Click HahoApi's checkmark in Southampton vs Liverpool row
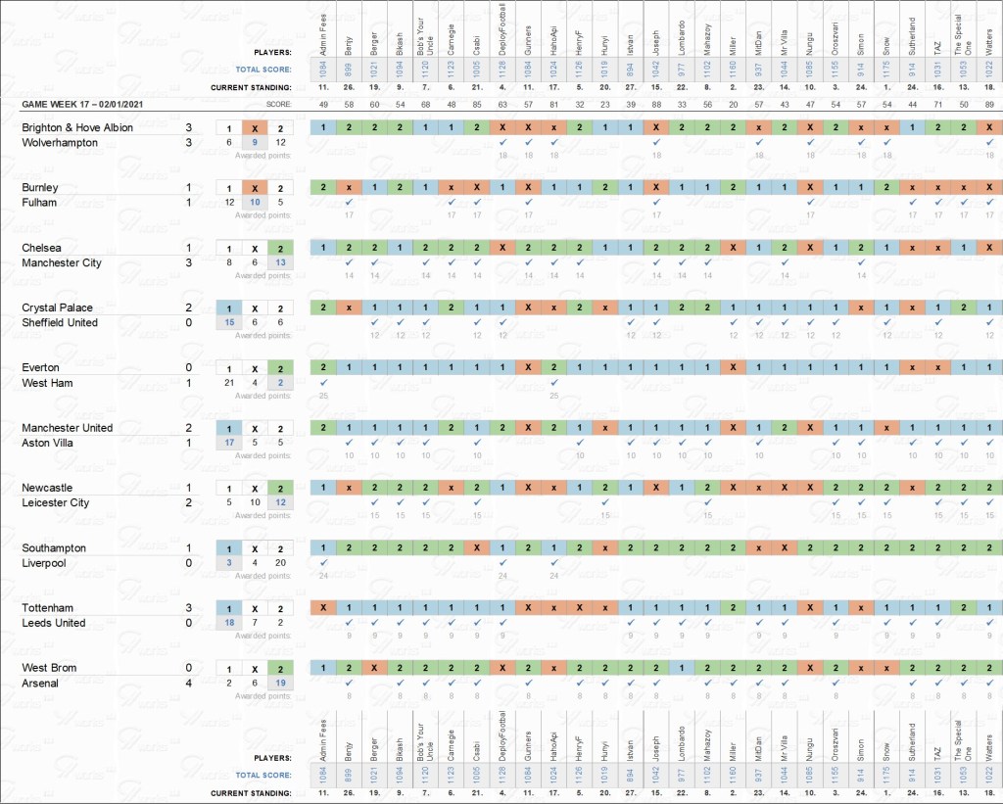1003x804 pixels. (x=552, y=562)
